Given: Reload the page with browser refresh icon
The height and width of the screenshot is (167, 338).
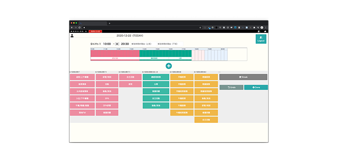Looking at the screenshot, I should pos(79,27).
